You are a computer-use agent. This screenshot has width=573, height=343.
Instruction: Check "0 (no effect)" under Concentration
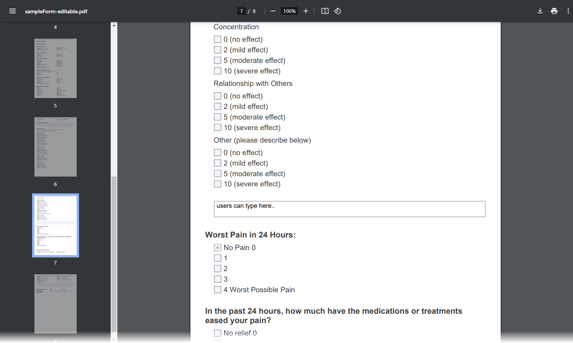click(x=217, y=39)
